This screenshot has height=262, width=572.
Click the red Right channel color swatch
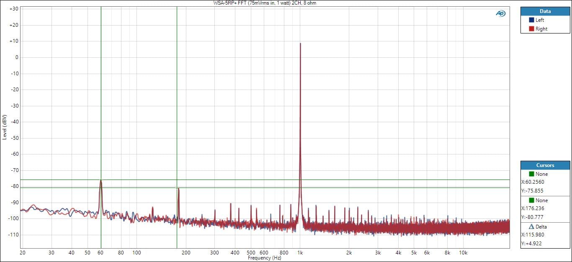point(531,29)
